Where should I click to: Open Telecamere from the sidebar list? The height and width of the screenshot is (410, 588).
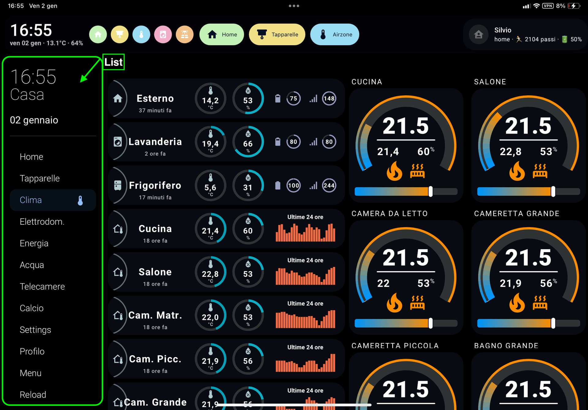pos(42,286)
